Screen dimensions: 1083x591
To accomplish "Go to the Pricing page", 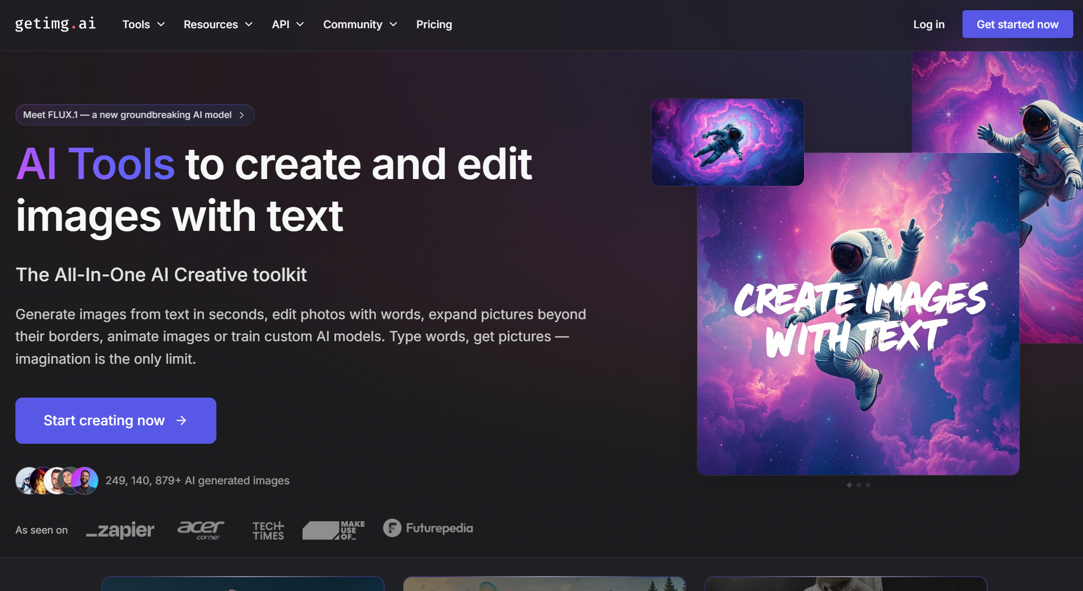I will (434, 25).
